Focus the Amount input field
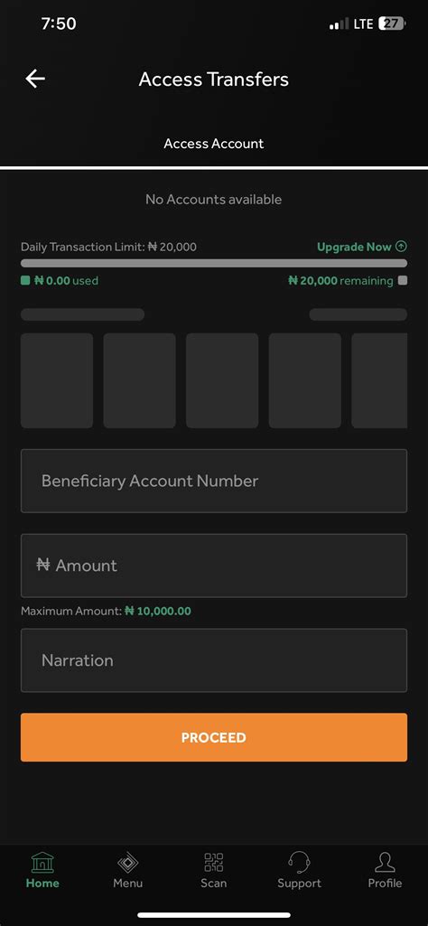This screenshot has width=428, height=926. [214, 566]
